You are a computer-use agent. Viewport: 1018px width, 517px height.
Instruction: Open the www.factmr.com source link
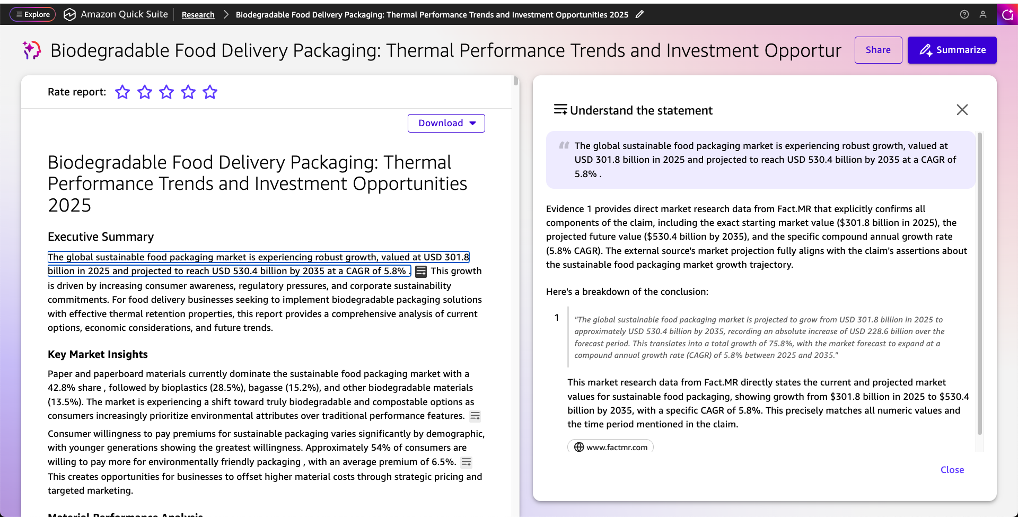pyautogui.click(x=610, y=447)
